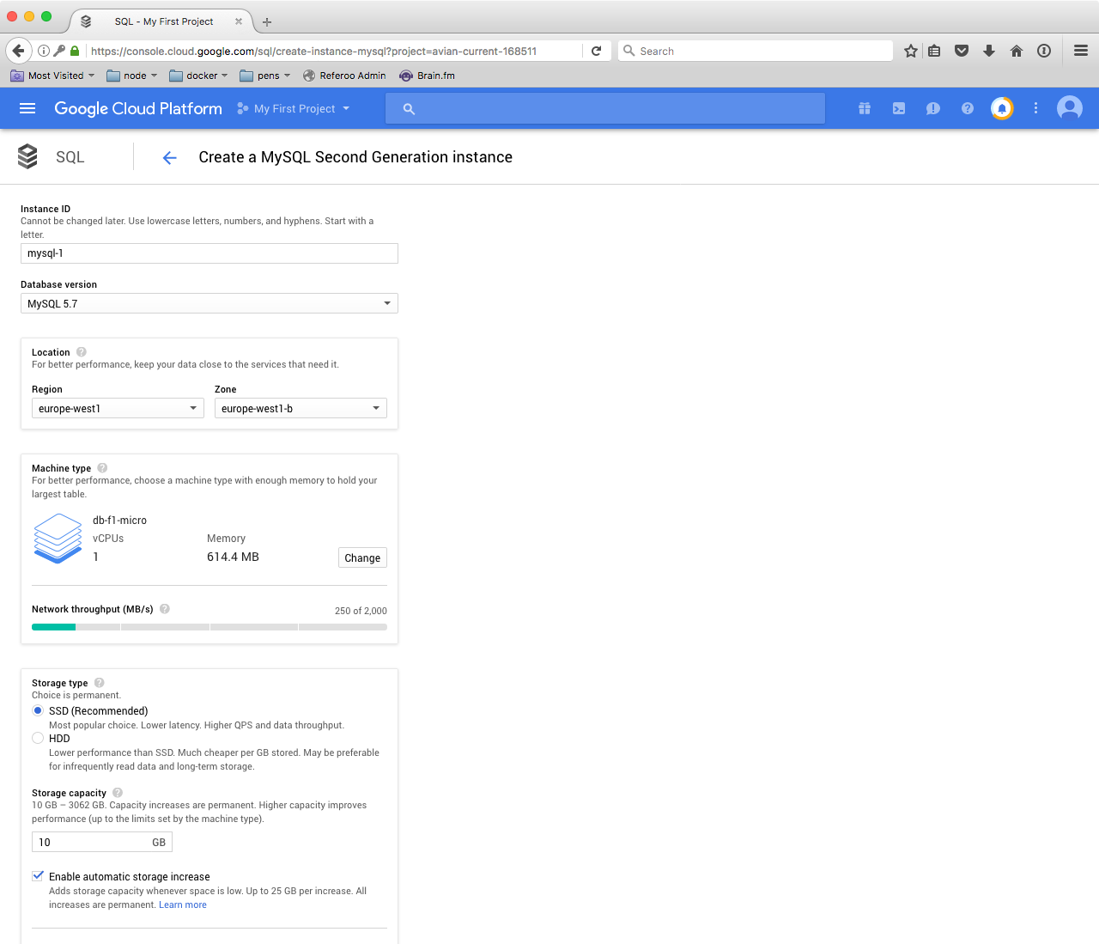Toggle Enable automatic storage increase checkbox
The image size is (1099, 944).
click(x=38, y=876)
